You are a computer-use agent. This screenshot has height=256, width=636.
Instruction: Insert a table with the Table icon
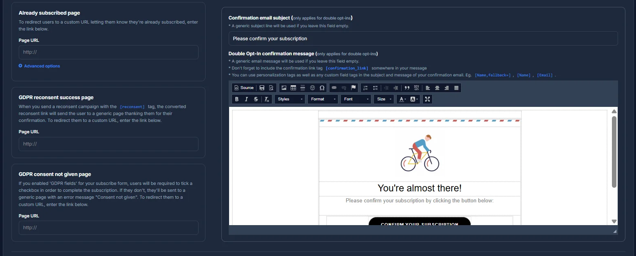click(293, 88)
